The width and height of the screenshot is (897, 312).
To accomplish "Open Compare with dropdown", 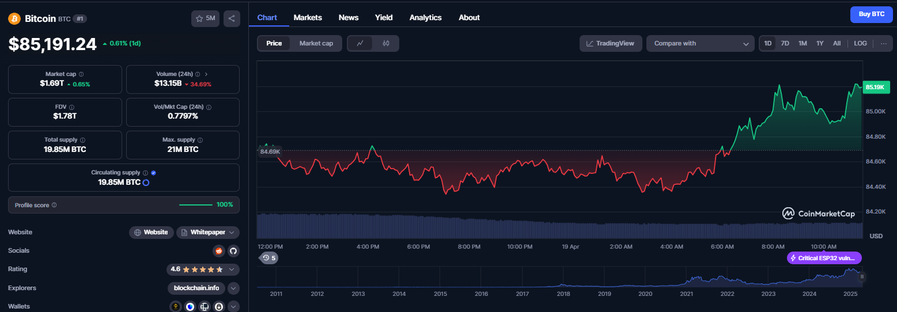I will tap(700, 43).
